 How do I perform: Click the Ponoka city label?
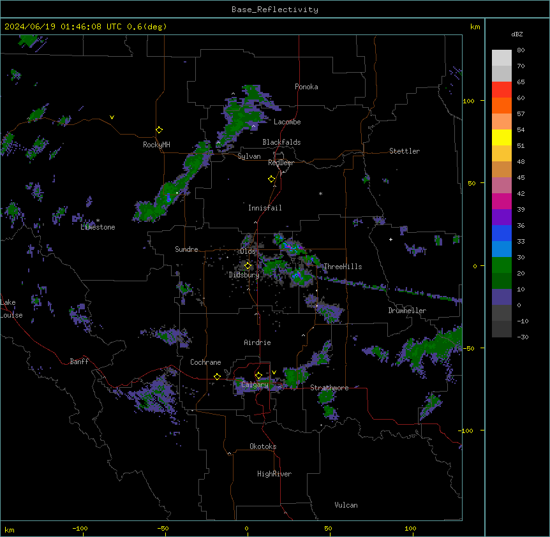306,87
